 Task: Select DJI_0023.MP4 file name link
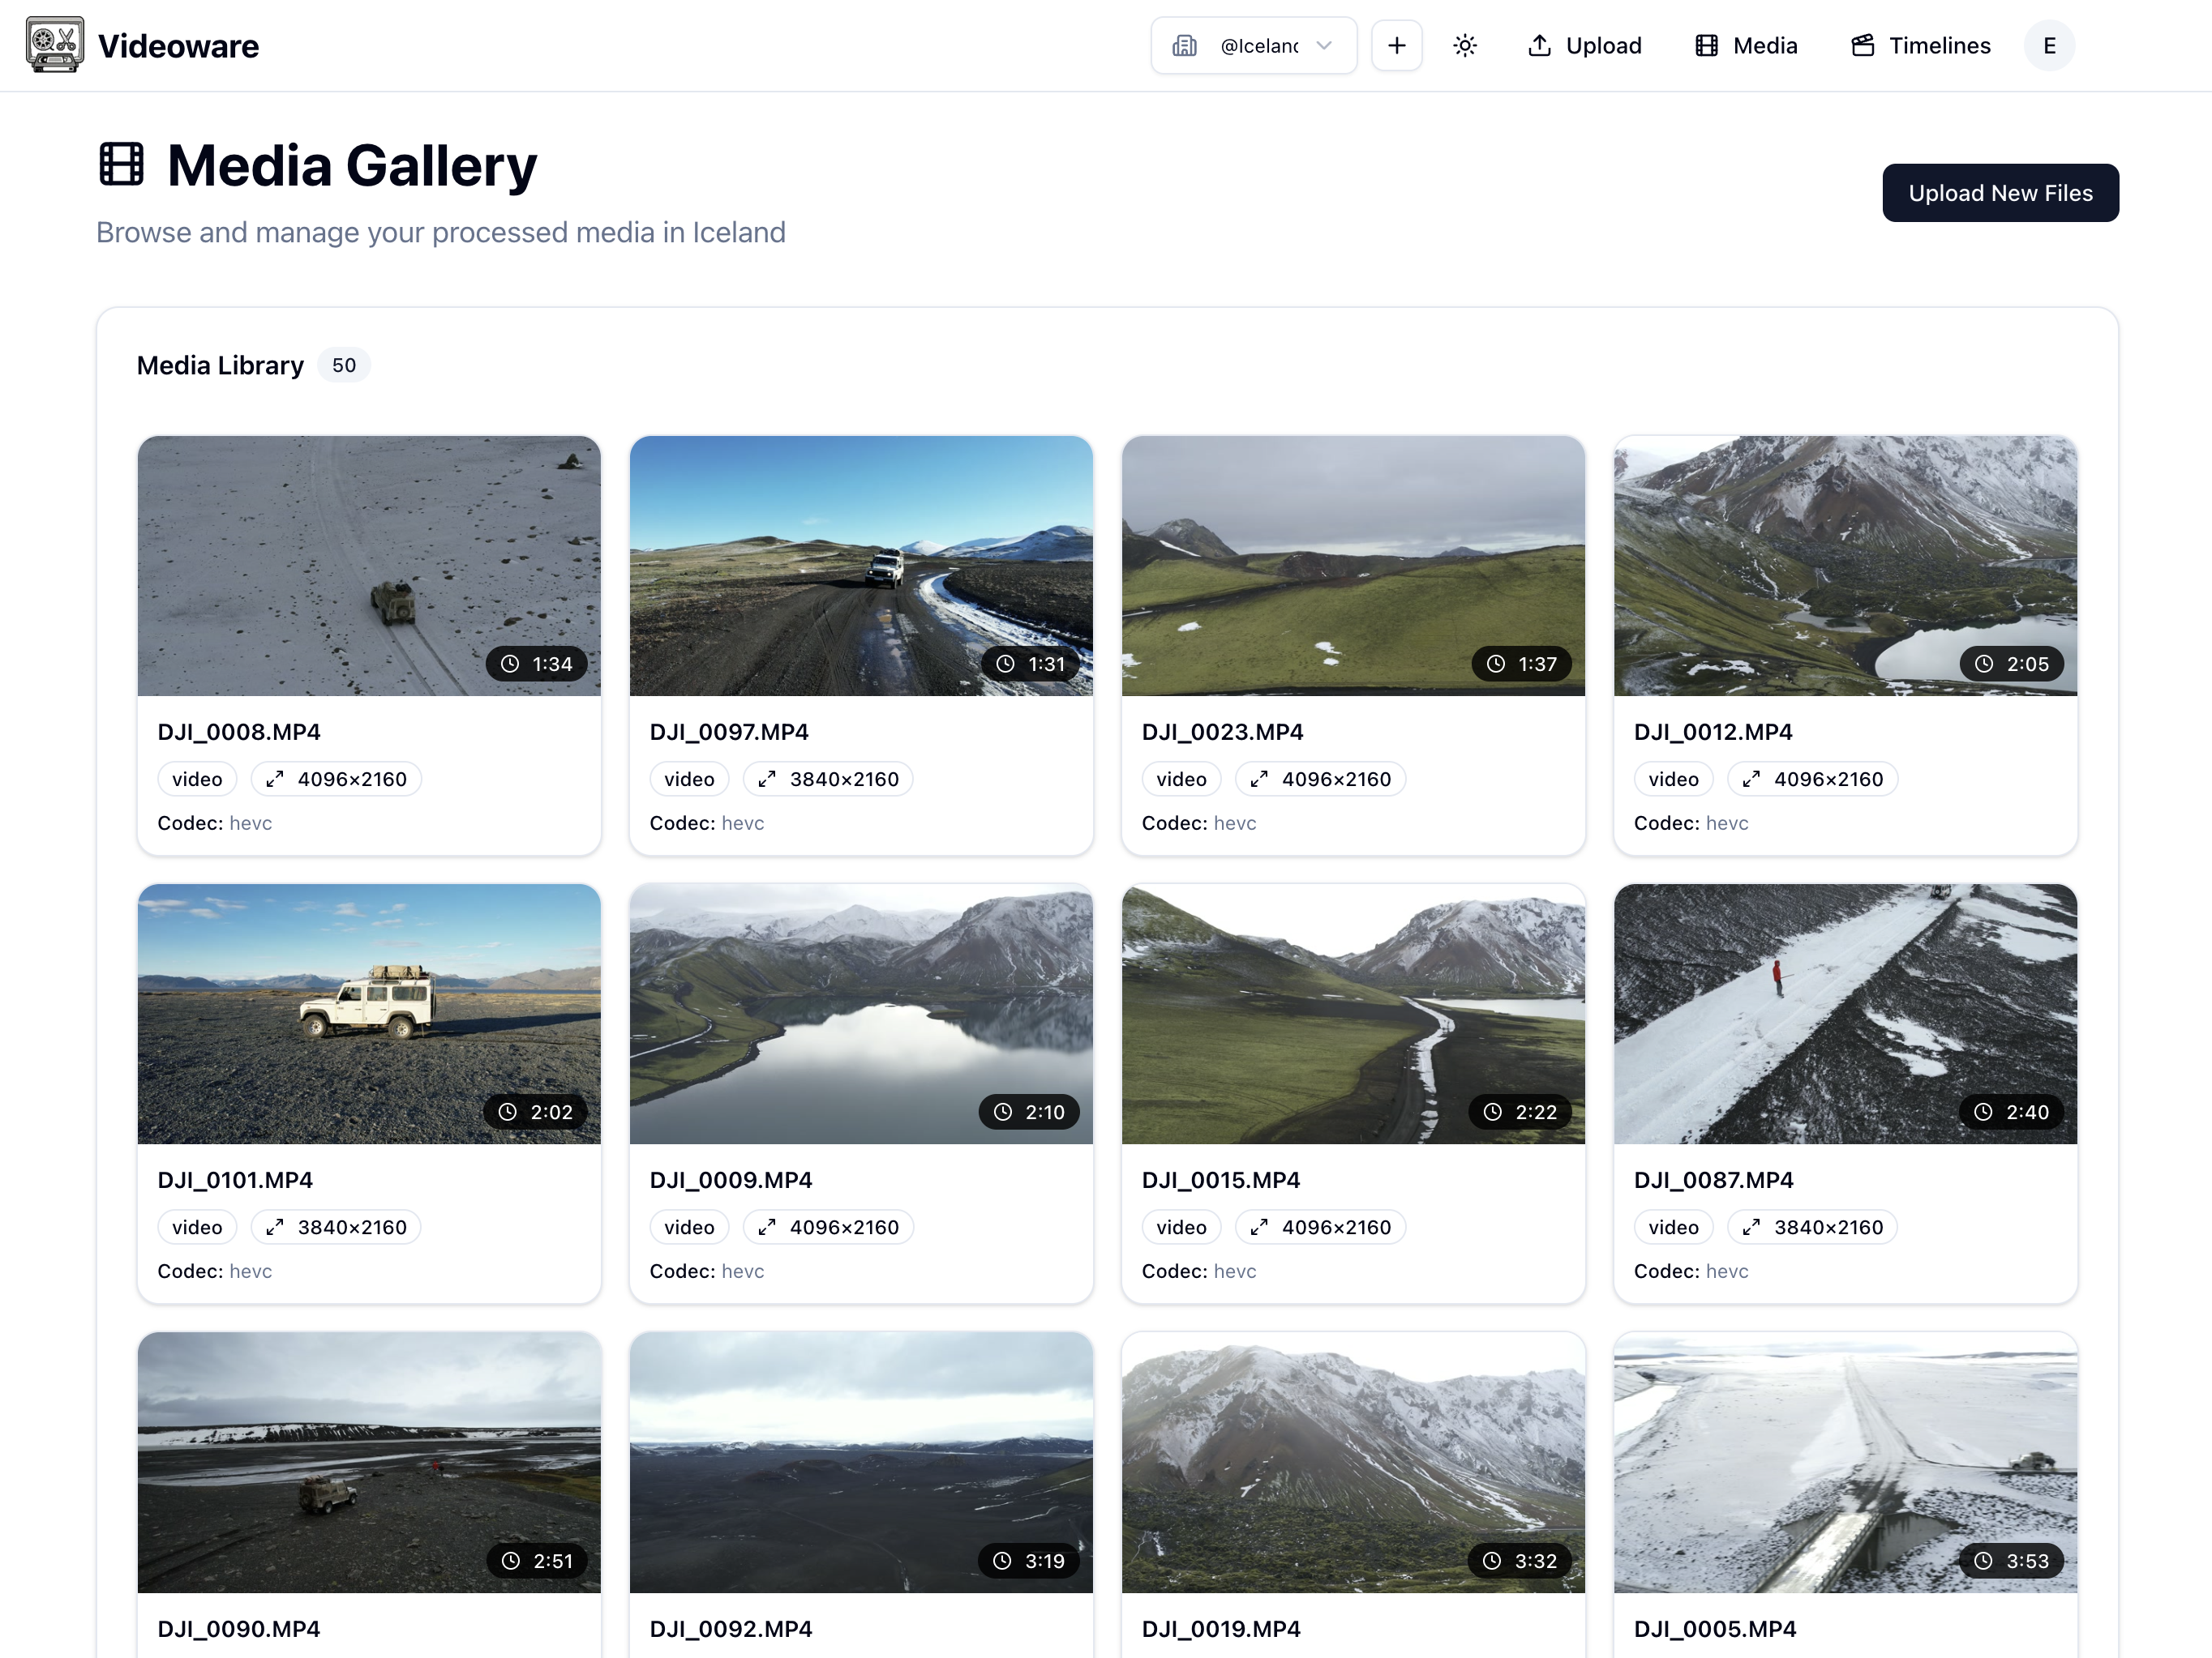point(1222,732)
